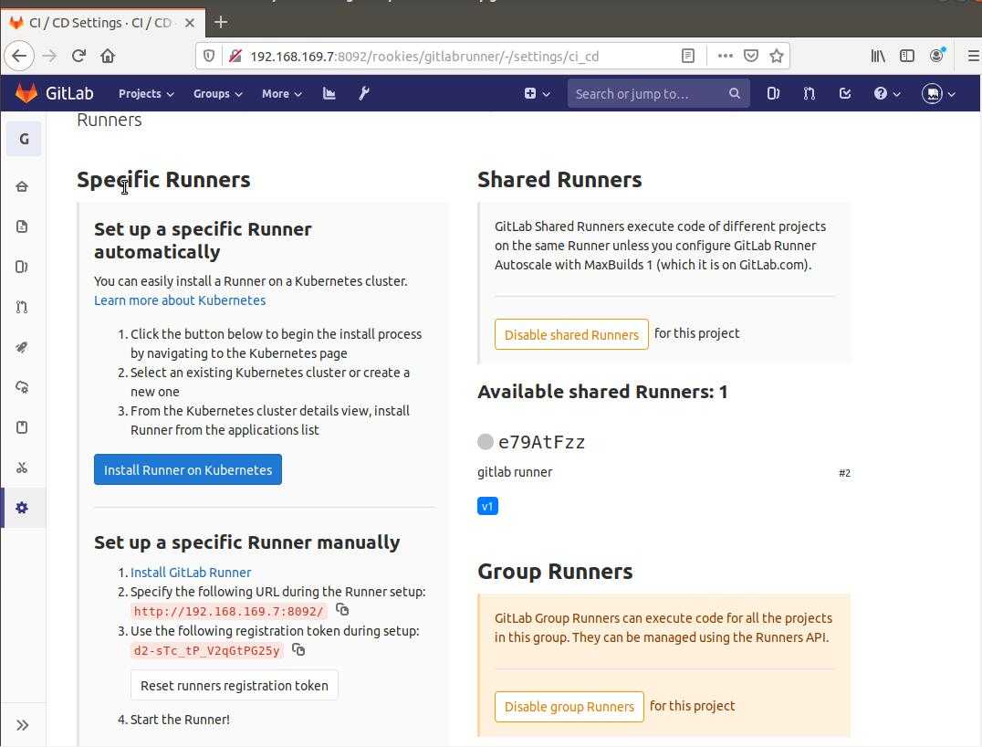This screenshot has height=747, width=982.
Task: Open Merge Requests icon in top navbar
Action: coord(809,93)
